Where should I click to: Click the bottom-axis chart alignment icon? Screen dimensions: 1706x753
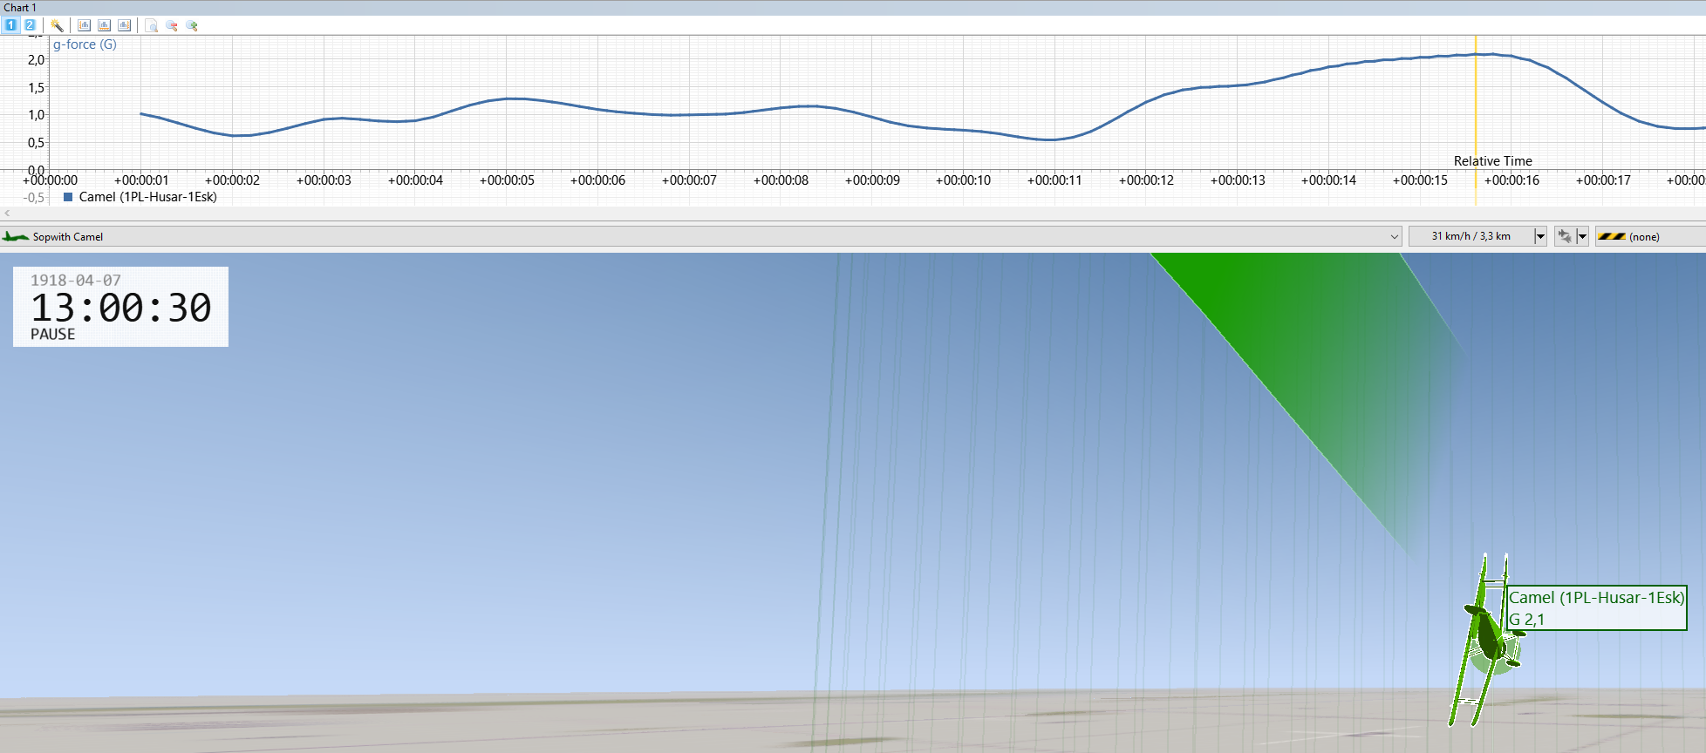click(105, 25)
